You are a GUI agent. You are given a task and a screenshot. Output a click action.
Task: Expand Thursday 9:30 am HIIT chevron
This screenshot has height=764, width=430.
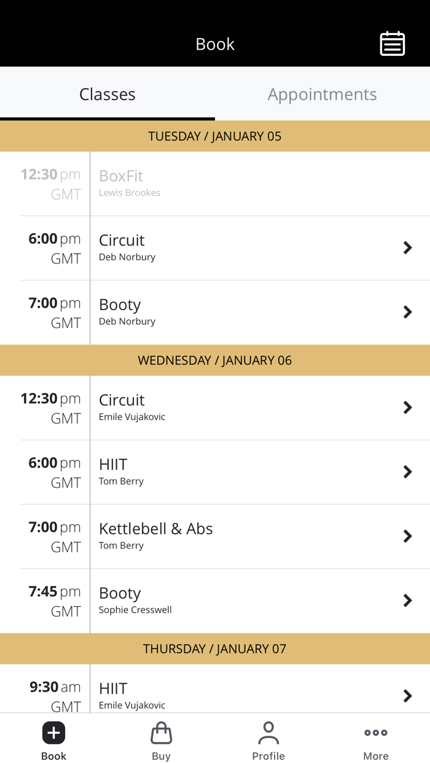click(407, 695)
